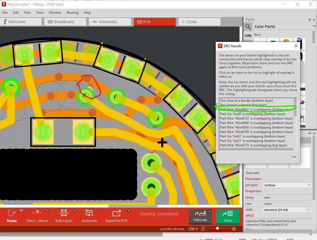Click the green Share button
Viewport: 317px width, 240px height.
[228, 216]
